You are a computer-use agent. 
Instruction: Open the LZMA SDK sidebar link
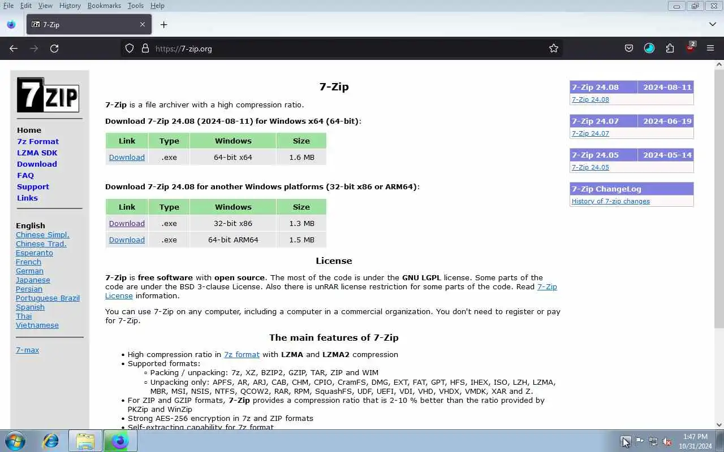(37, 153)
